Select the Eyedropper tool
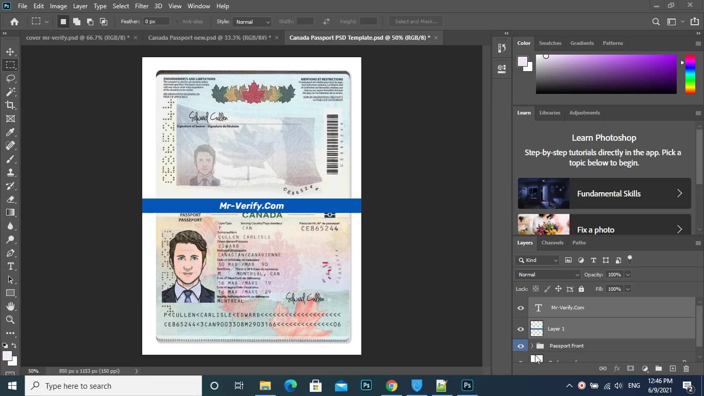Viewport: 704px width, 396px height. [x=10, y=133]
